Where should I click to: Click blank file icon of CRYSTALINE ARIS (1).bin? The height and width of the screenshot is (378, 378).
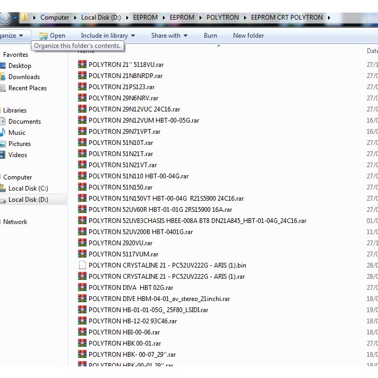click(82, 265)
